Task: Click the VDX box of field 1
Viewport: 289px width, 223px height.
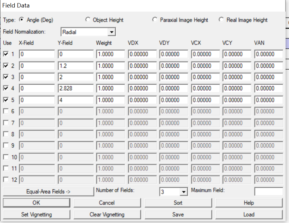Action: 142,54
